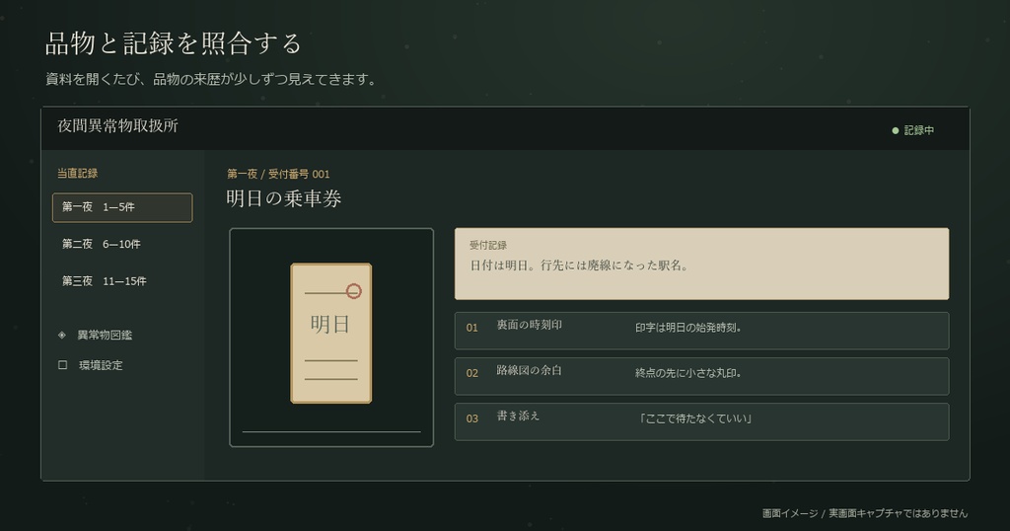Click the 当直記録 section heading
Image resolution: width=1010 pixels, height=531 pixels.
[x=77, y=174]
